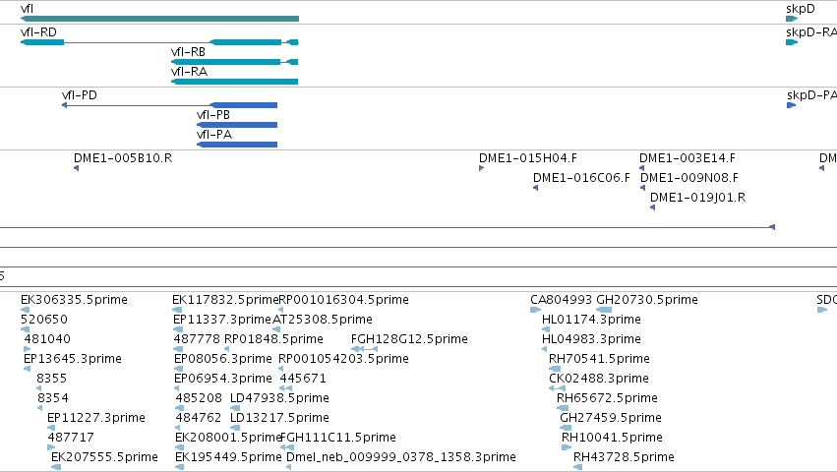Click the CA804993 EST feature arrow
The height and width of the screenshot is (472, 837).
tap(535, 310)
